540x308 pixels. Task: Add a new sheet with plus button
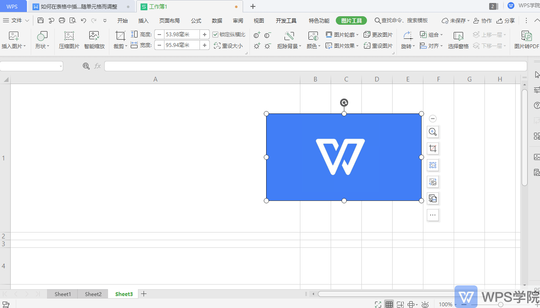click(144, 294)
